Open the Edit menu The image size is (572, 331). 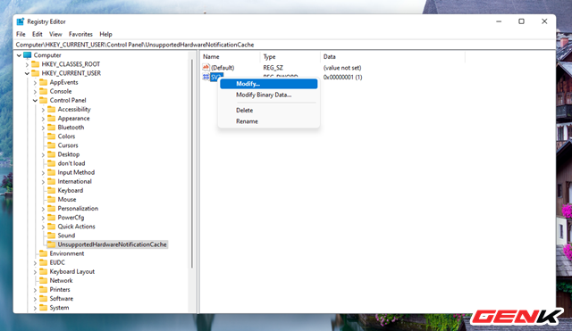click(38, 34)
